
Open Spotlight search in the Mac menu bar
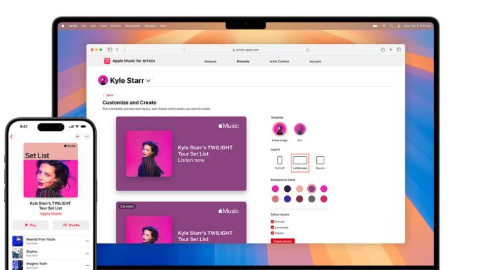[392, 26]
